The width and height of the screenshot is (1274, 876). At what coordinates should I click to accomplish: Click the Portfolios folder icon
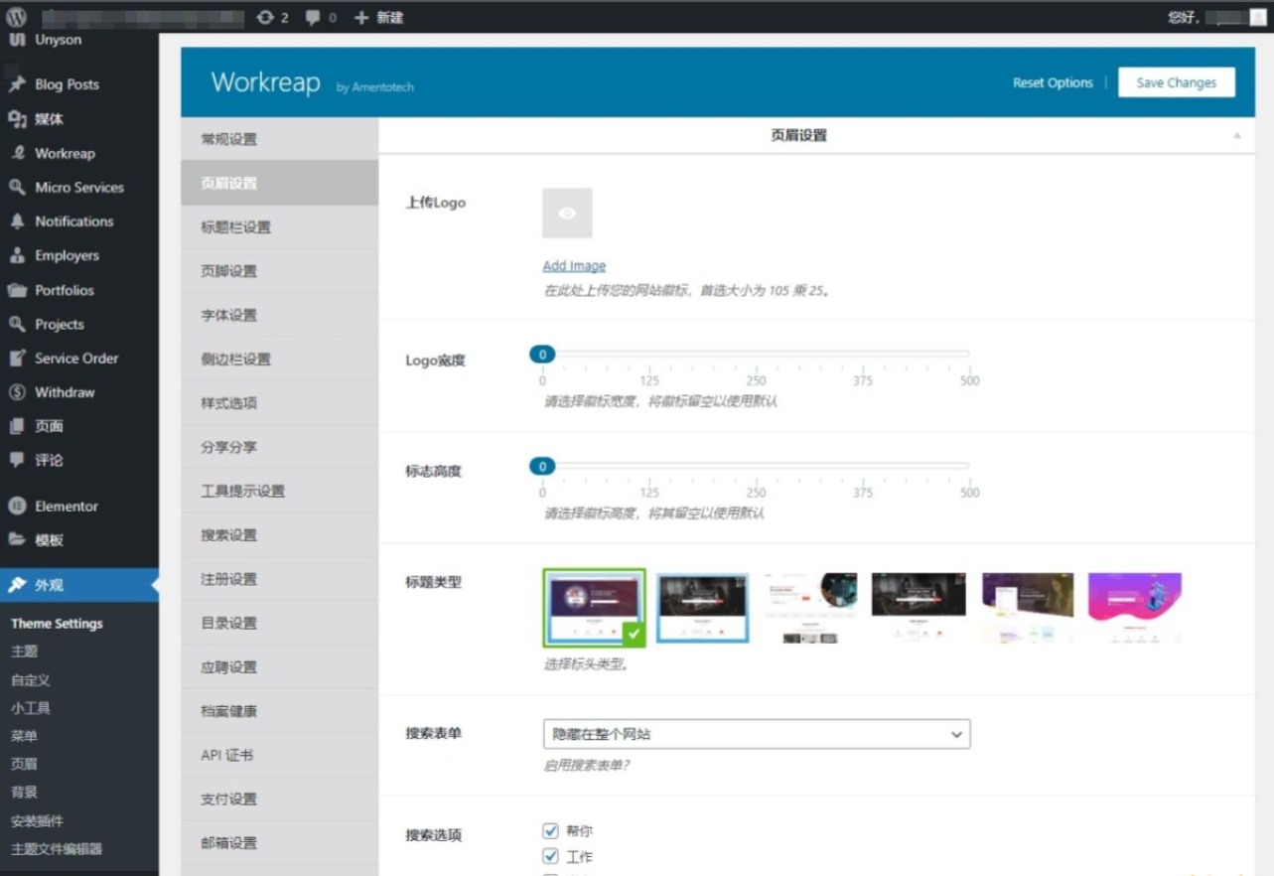tap(17, 290)
